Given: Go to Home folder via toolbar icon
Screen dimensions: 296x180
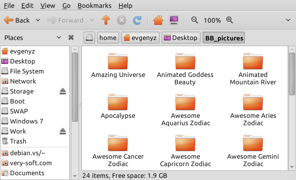Looking at the screenshot, I should tap(158, 20).
